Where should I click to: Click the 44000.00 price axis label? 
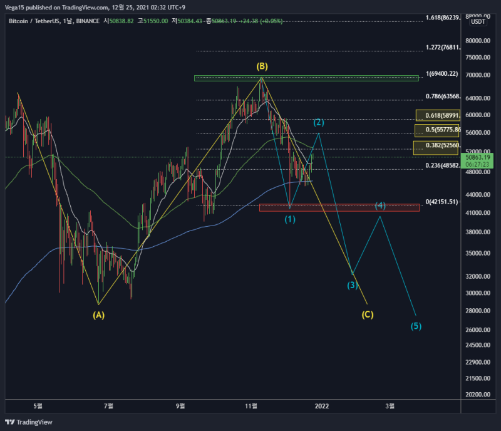(478, 194)
